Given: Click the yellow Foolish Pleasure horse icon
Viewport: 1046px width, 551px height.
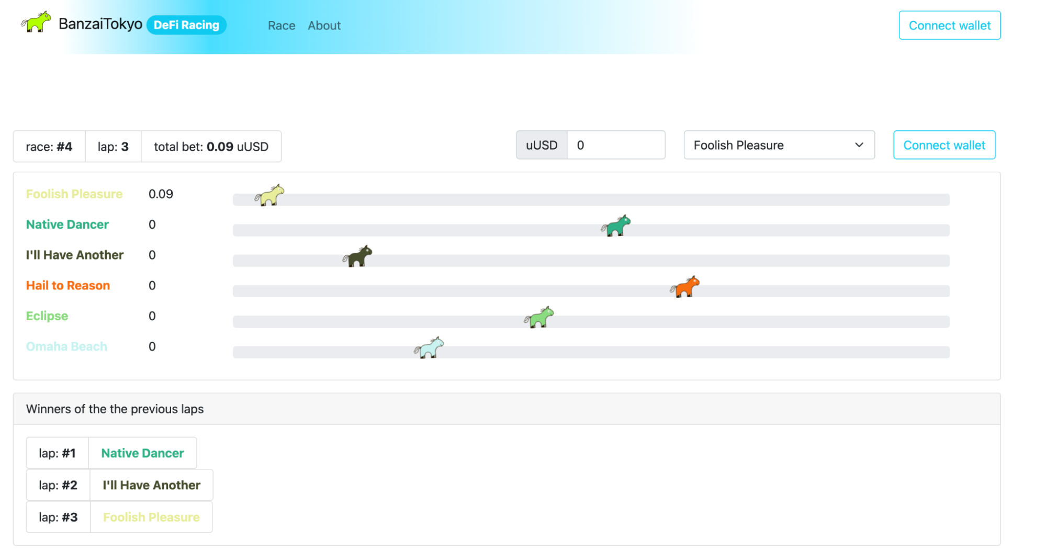Looking at the screenshot, I should (x=269, y=196).
